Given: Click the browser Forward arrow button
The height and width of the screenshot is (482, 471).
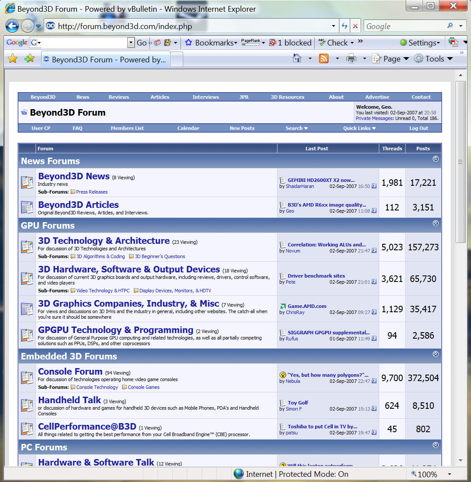Looking at the screenshot, I should [28, 26].
